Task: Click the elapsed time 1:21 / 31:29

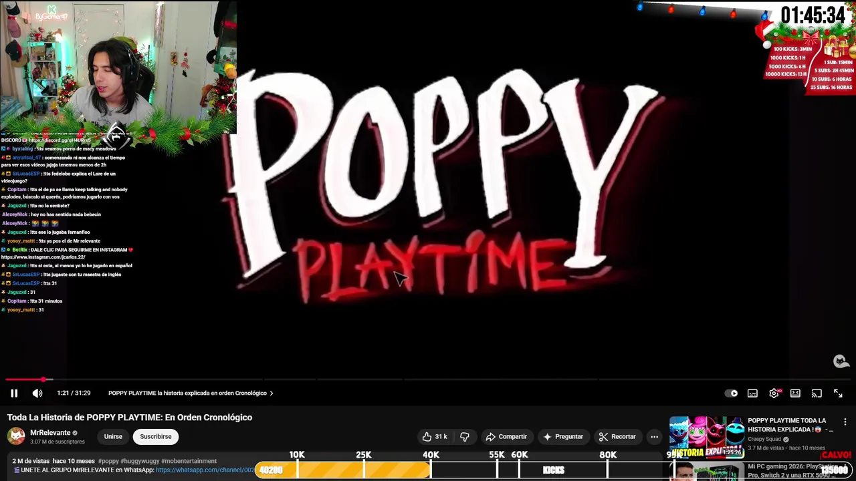Action: 74,393
